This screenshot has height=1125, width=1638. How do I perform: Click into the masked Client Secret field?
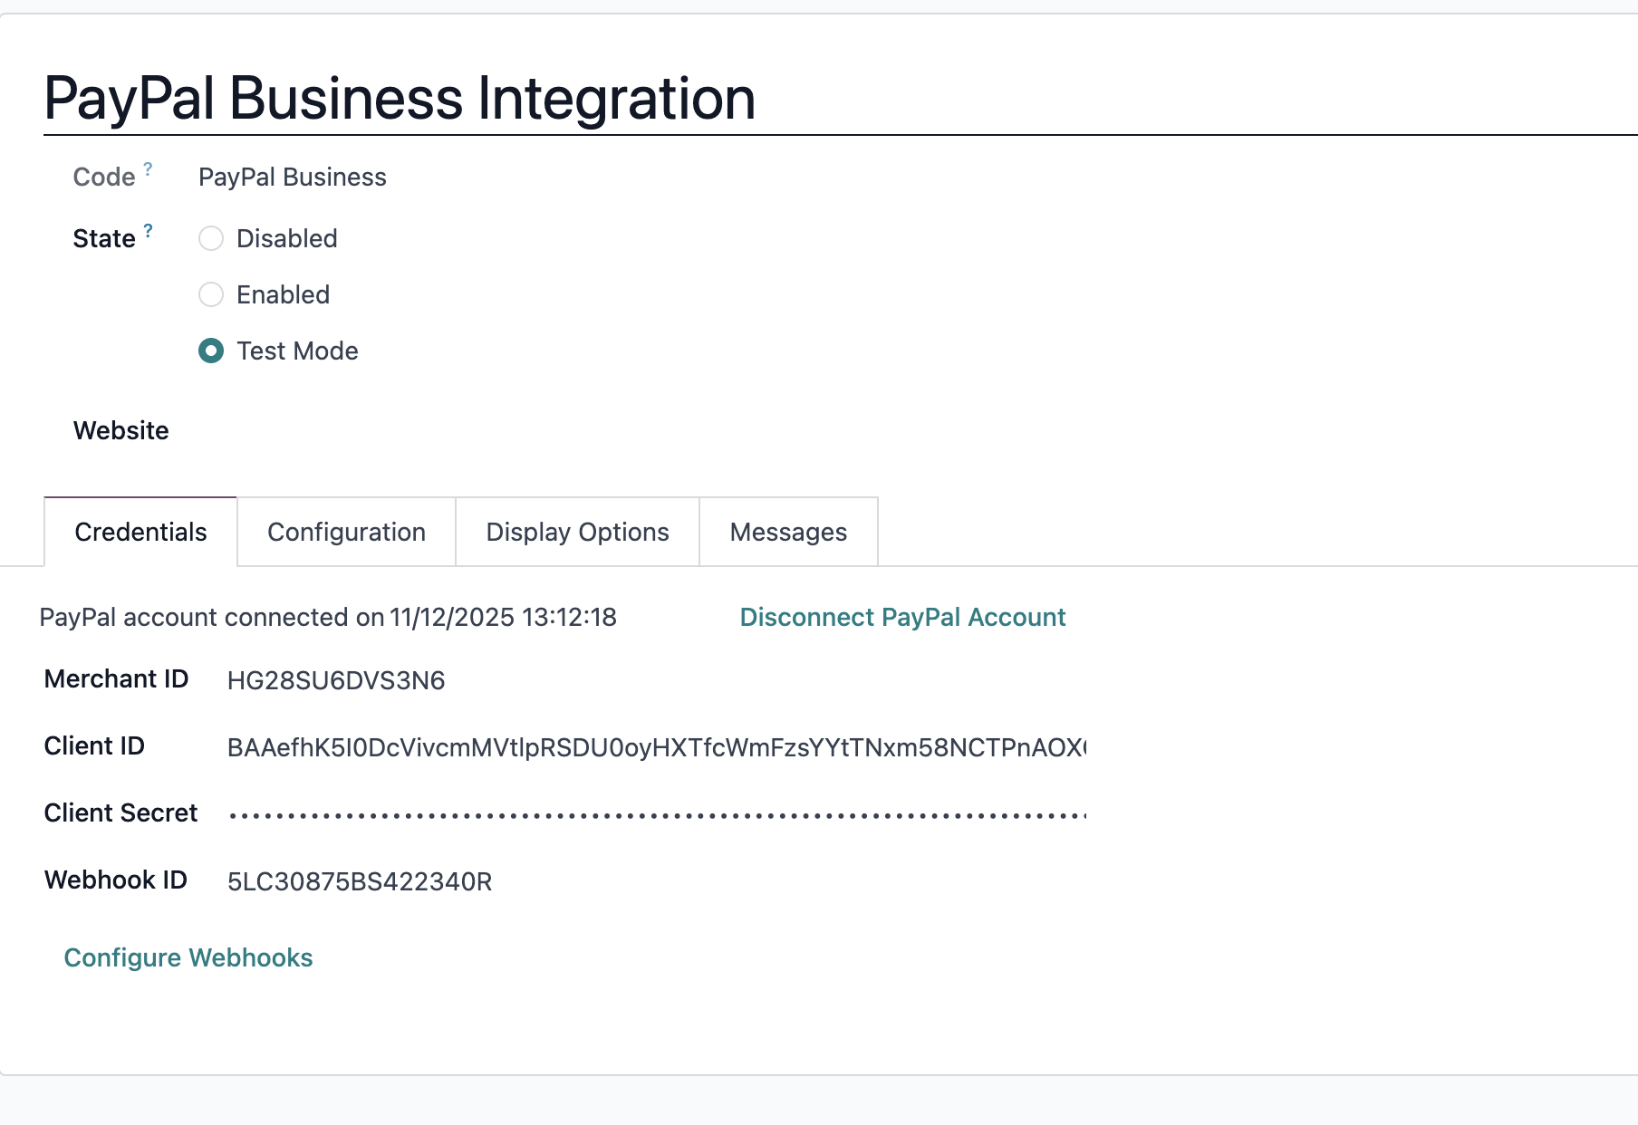(x=656, y=814)
